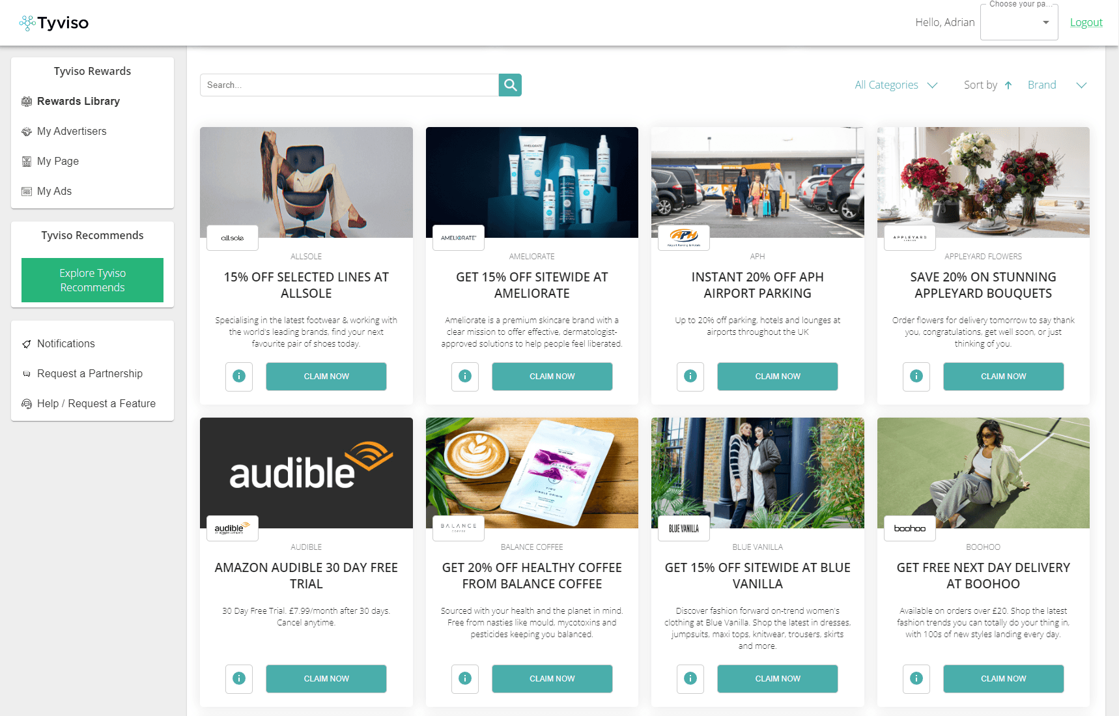
Task: Click the Rewards Library sidebar icon
Action: 27,102
